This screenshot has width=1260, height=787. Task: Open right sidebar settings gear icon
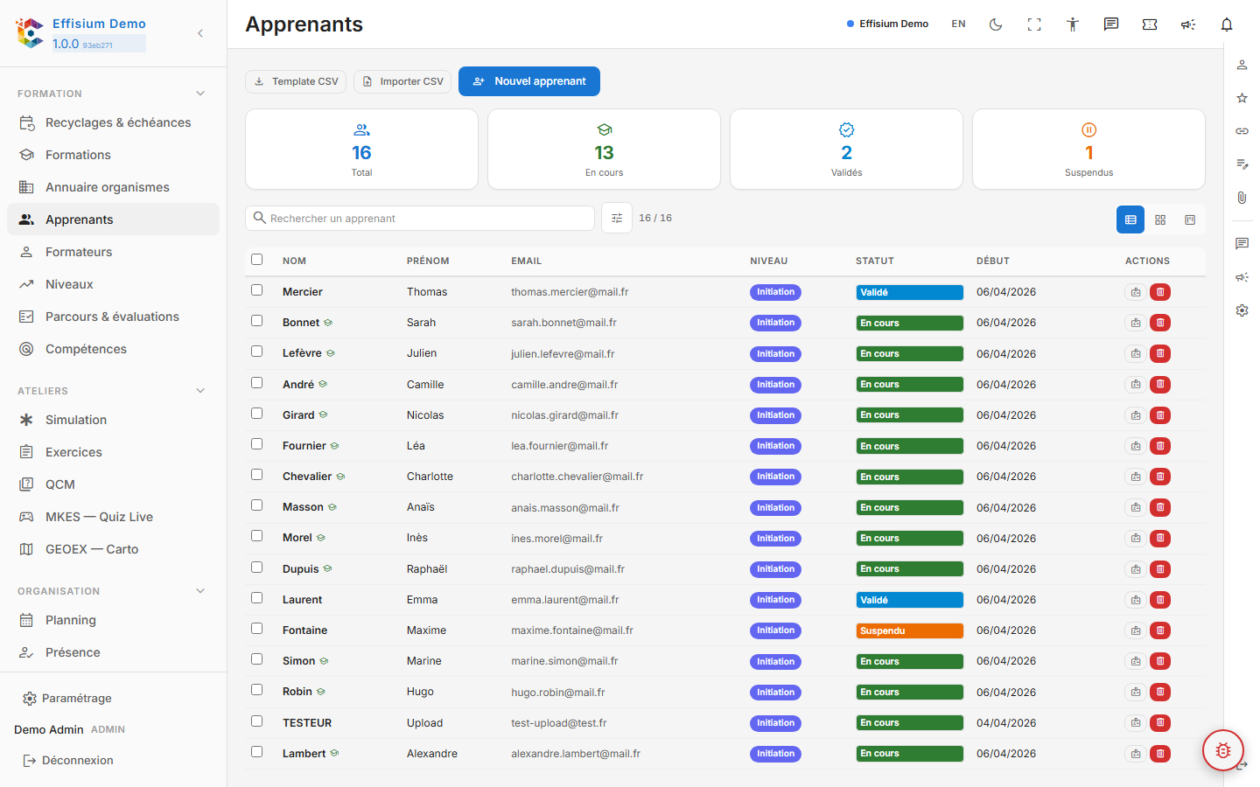[1242, 310]
